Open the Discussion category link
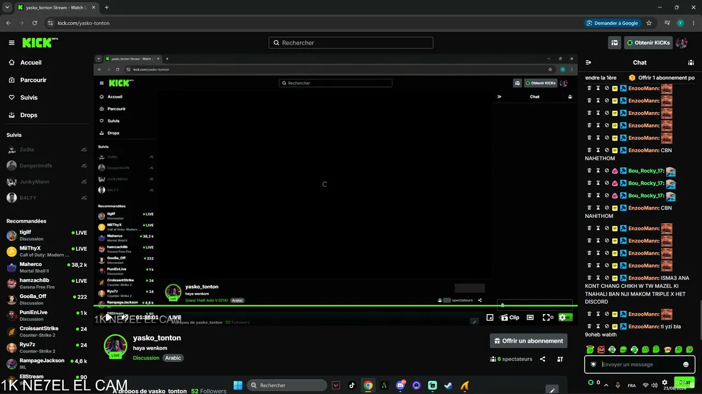Image resolution: width=702 pixels, height=394 pixels. 146,358
